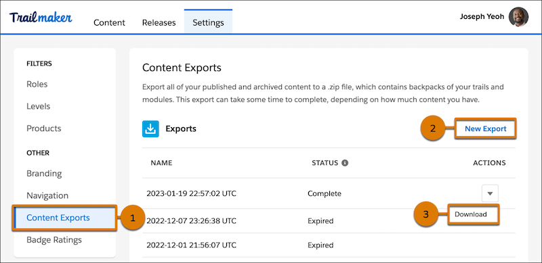This screenshot has height=263, width=542.
Task: Open Badge Ratings settings
Action: click(x=54, y=240)
